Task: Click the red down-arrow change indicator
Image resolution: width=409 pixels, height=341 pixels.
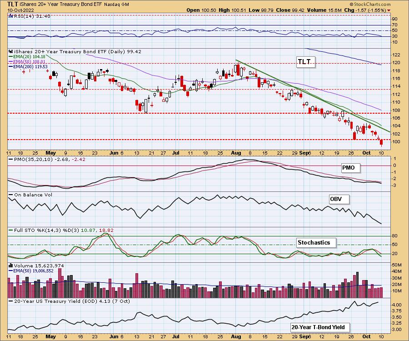Action: coord(389,10)
